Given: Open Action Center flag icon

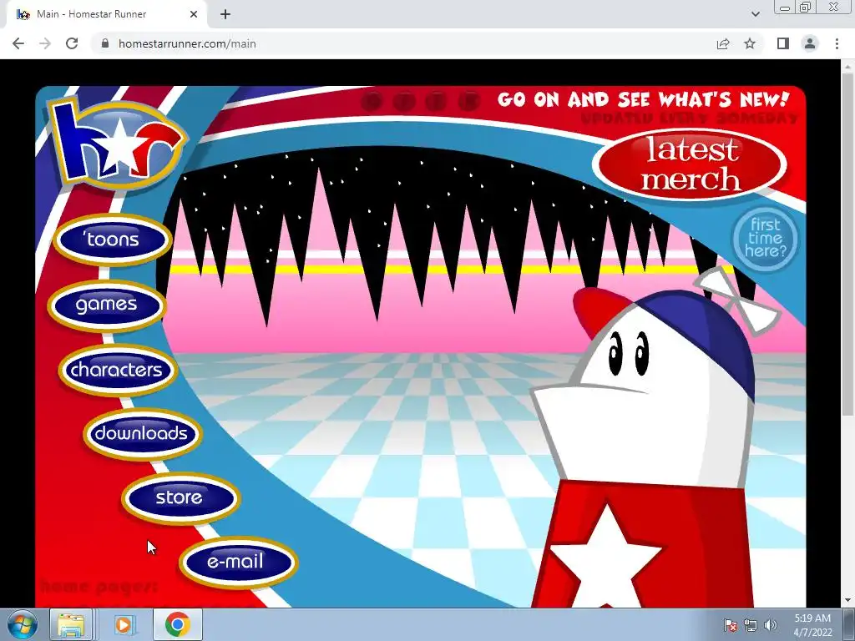Looking at the screenshot, I should coord(730,625).
